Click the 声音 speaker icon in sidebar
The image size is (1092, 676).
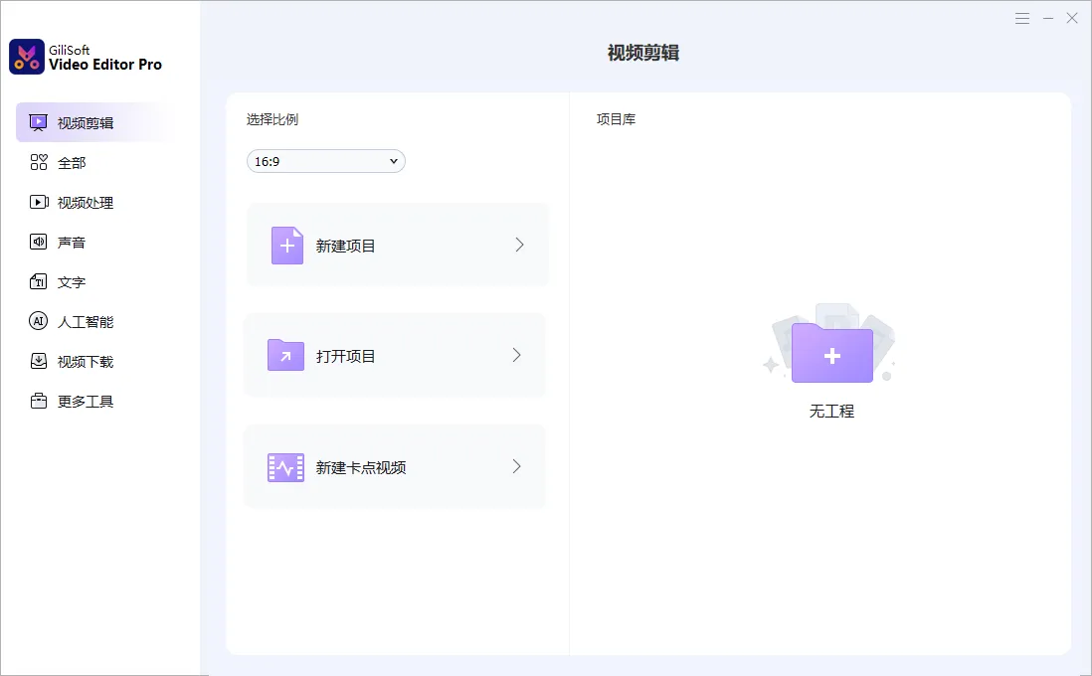[x=39, y=243]
